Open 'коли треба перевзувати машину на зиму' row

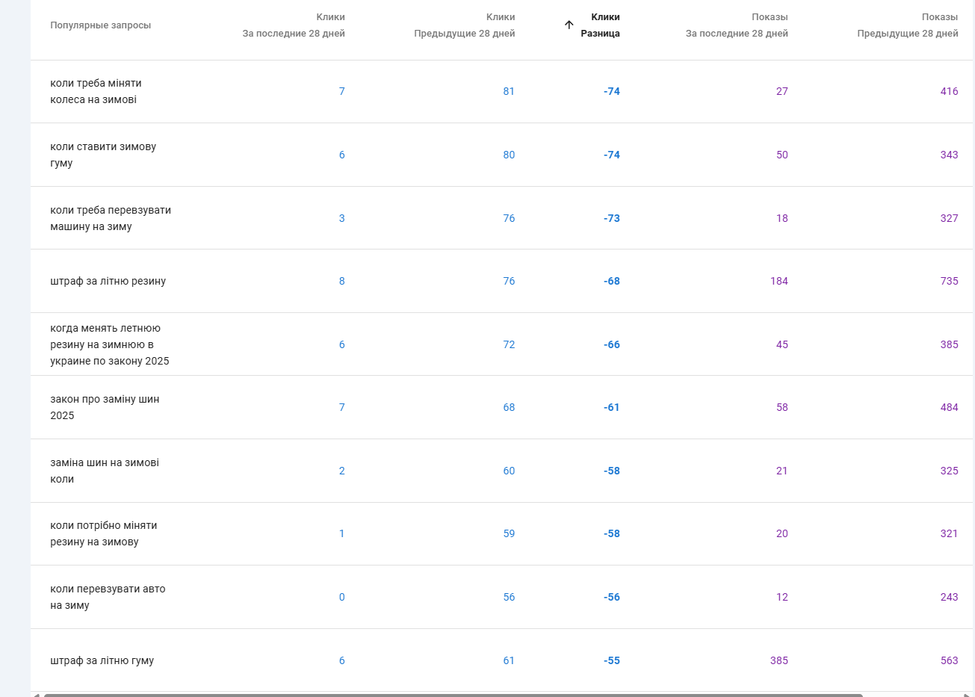tap(111, 219)
